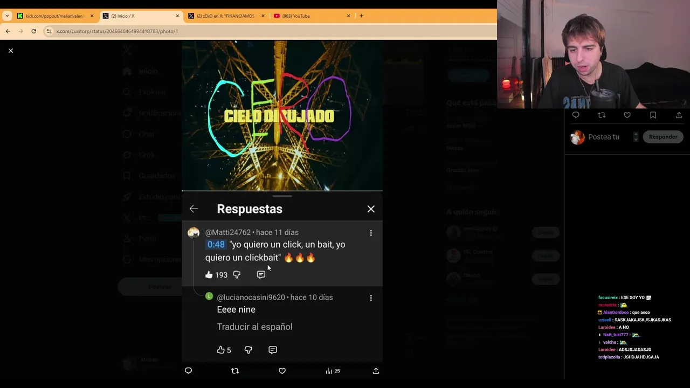Click 'Traducir al español' link
The width and height of the screenshot is (690, 388).
254,327
